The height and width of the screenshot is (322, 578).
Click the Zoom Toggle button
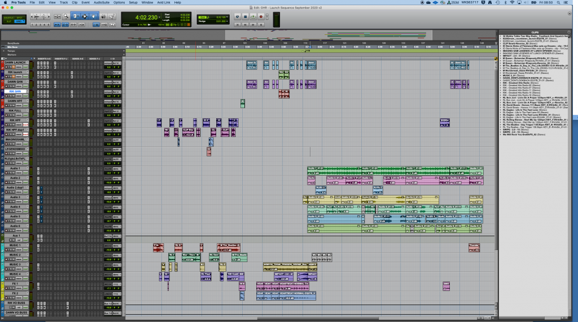57,16
